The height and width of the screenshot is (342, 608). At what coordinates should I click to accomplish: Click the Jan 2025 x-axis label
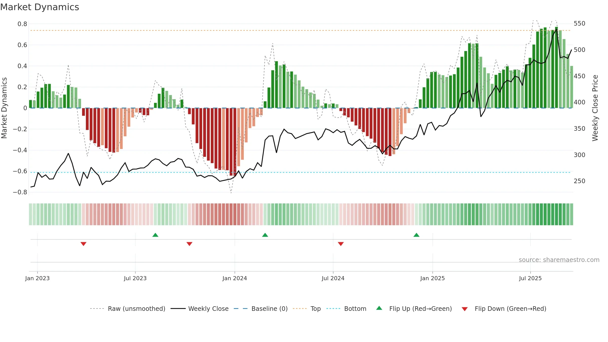pos(433,278)
